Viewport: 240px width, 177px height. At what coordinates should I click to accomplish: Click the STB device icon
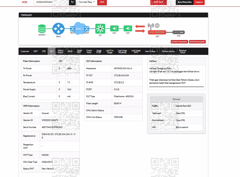click(x=179, y=32)
